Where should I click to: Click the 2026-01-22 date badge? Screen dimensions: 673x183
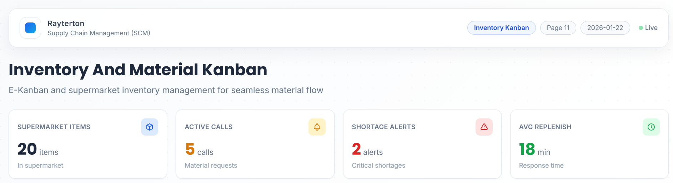tap(605, 28)
